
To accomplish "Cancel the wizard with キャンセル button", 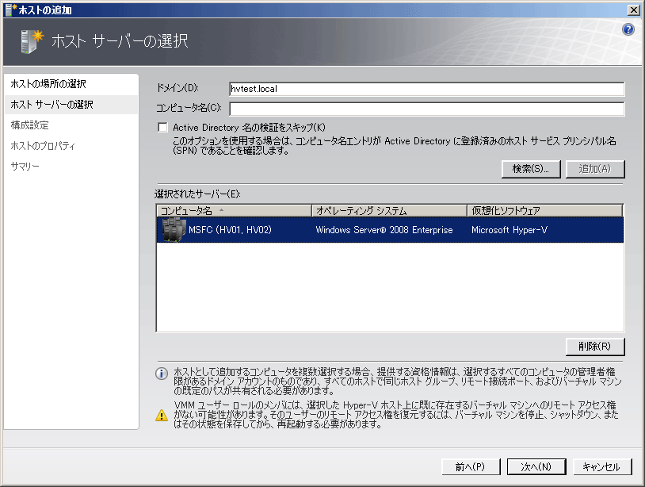I will click(601, 467).
